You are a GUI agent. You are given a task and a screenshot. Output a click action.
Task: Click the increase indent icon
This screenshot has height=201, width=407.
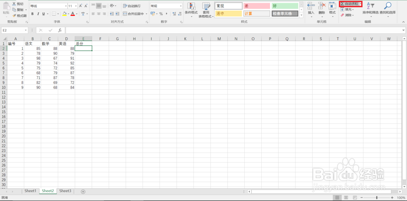point(117,14)
